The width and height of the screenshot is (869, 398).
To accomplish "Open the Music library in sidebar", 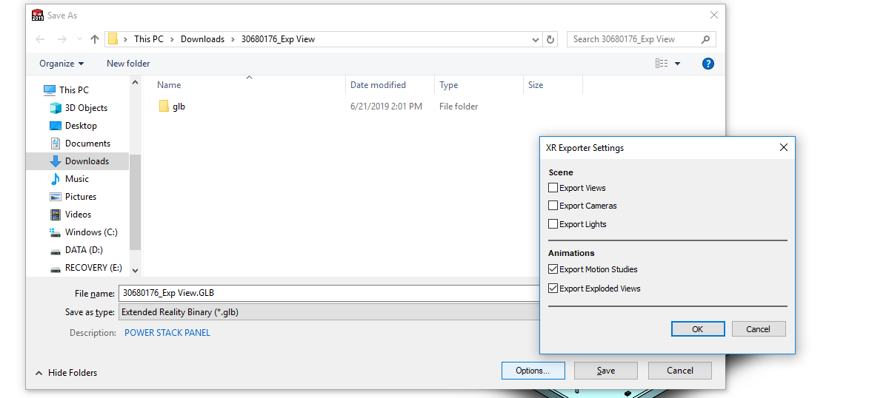I will point(76,179).
